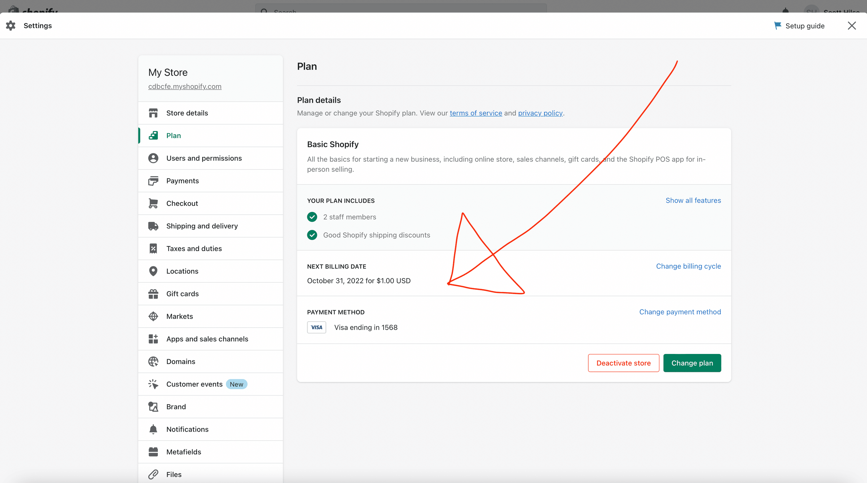Open Shipping and delivery settings

coord(210,226)
